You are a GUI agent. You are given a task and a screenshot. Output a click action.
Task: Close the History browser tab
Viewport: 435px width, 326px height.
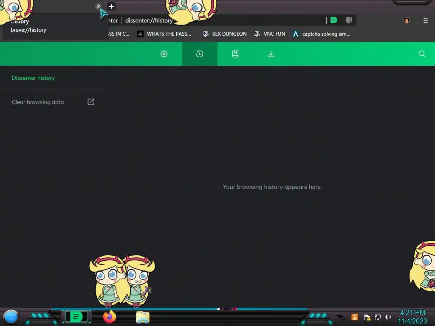pyautogui.click(x=98, y=6)
